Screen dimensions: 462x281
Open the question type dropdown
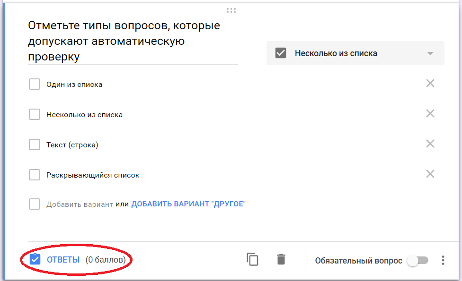pyautogui.click(x=355, y=53)
